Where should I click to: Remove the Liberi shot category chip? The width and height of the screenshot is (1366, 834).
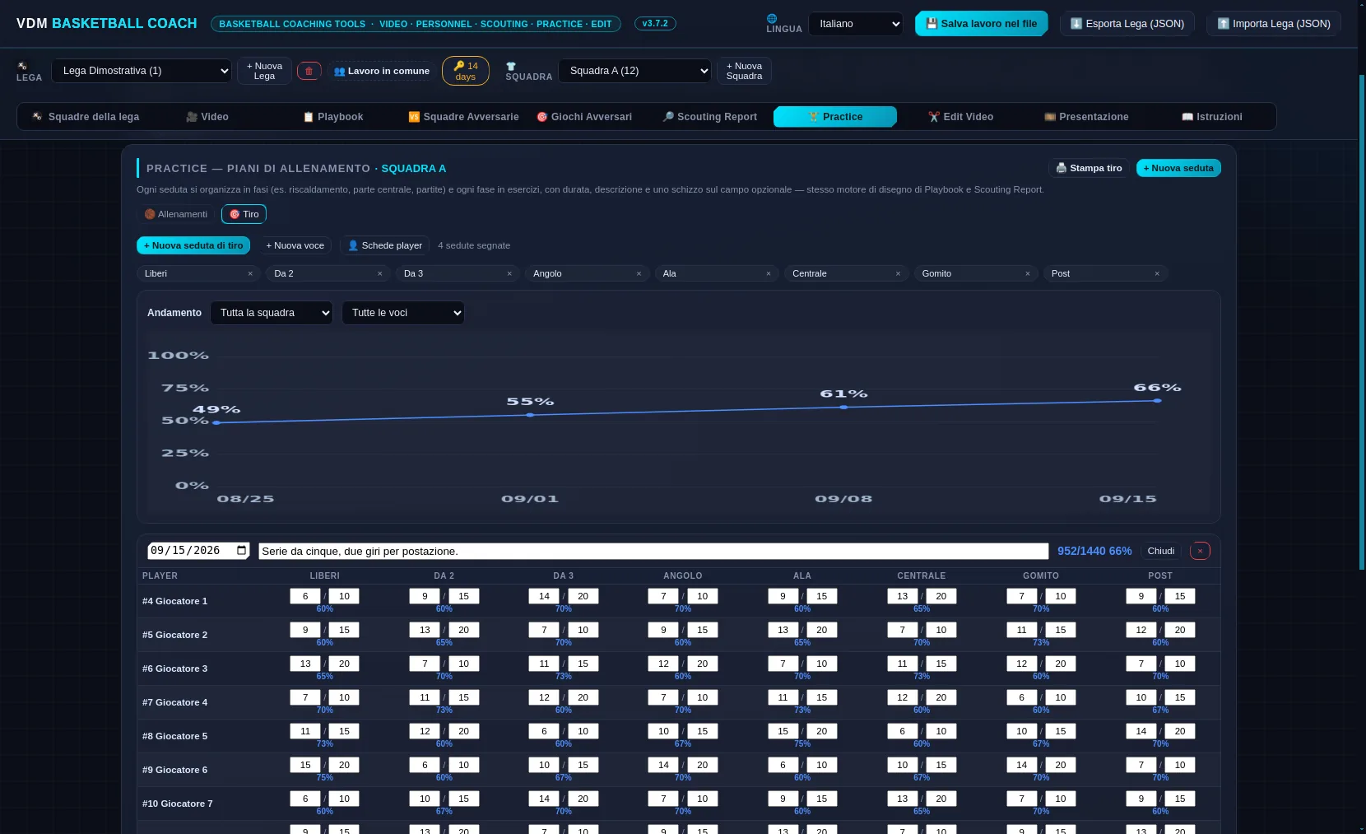pos(250,273)
